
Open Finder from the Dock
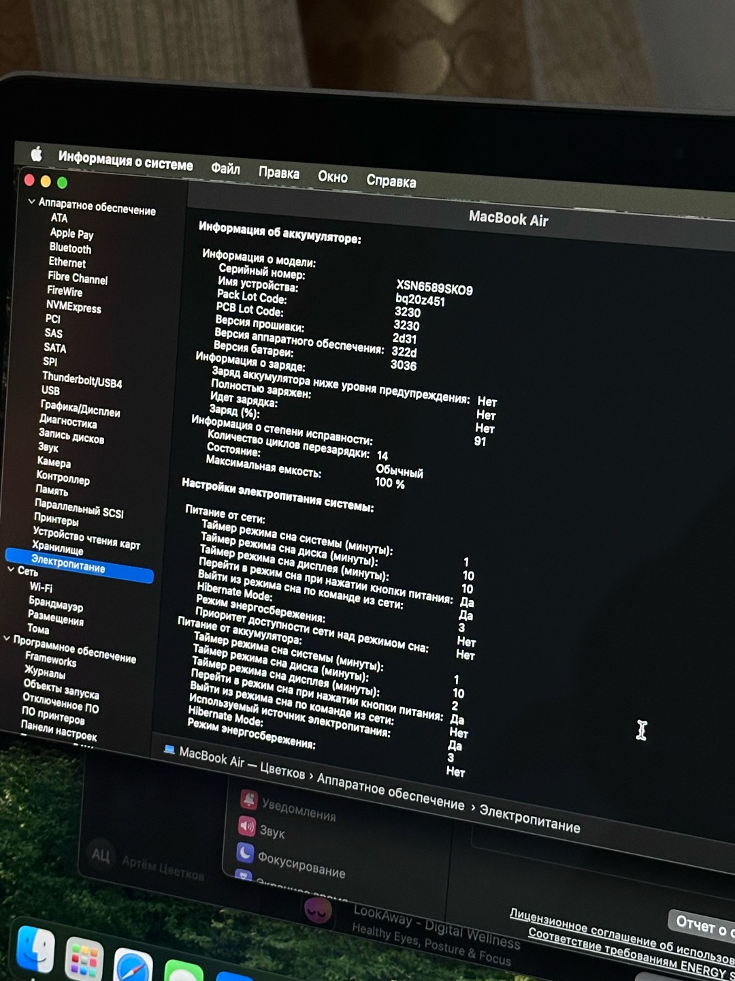pyautogui.click(x=35, y=949)
